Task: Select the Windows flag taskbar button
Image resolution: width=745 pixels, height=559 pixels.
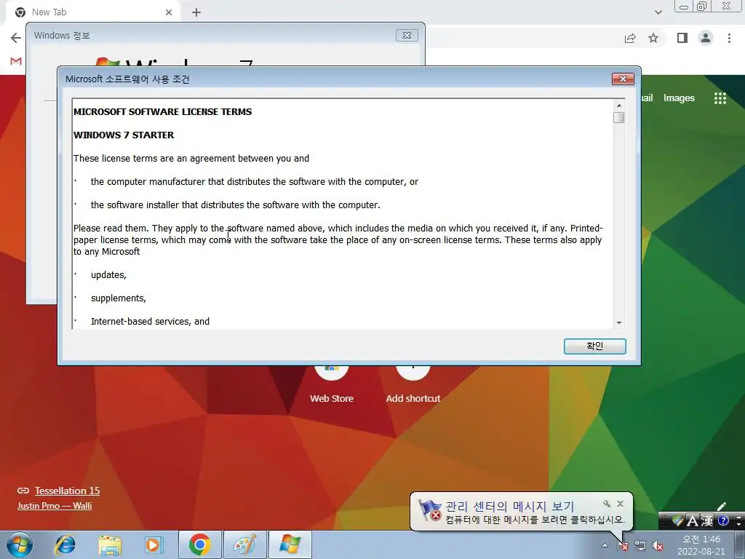Action: tap(290, 544)
